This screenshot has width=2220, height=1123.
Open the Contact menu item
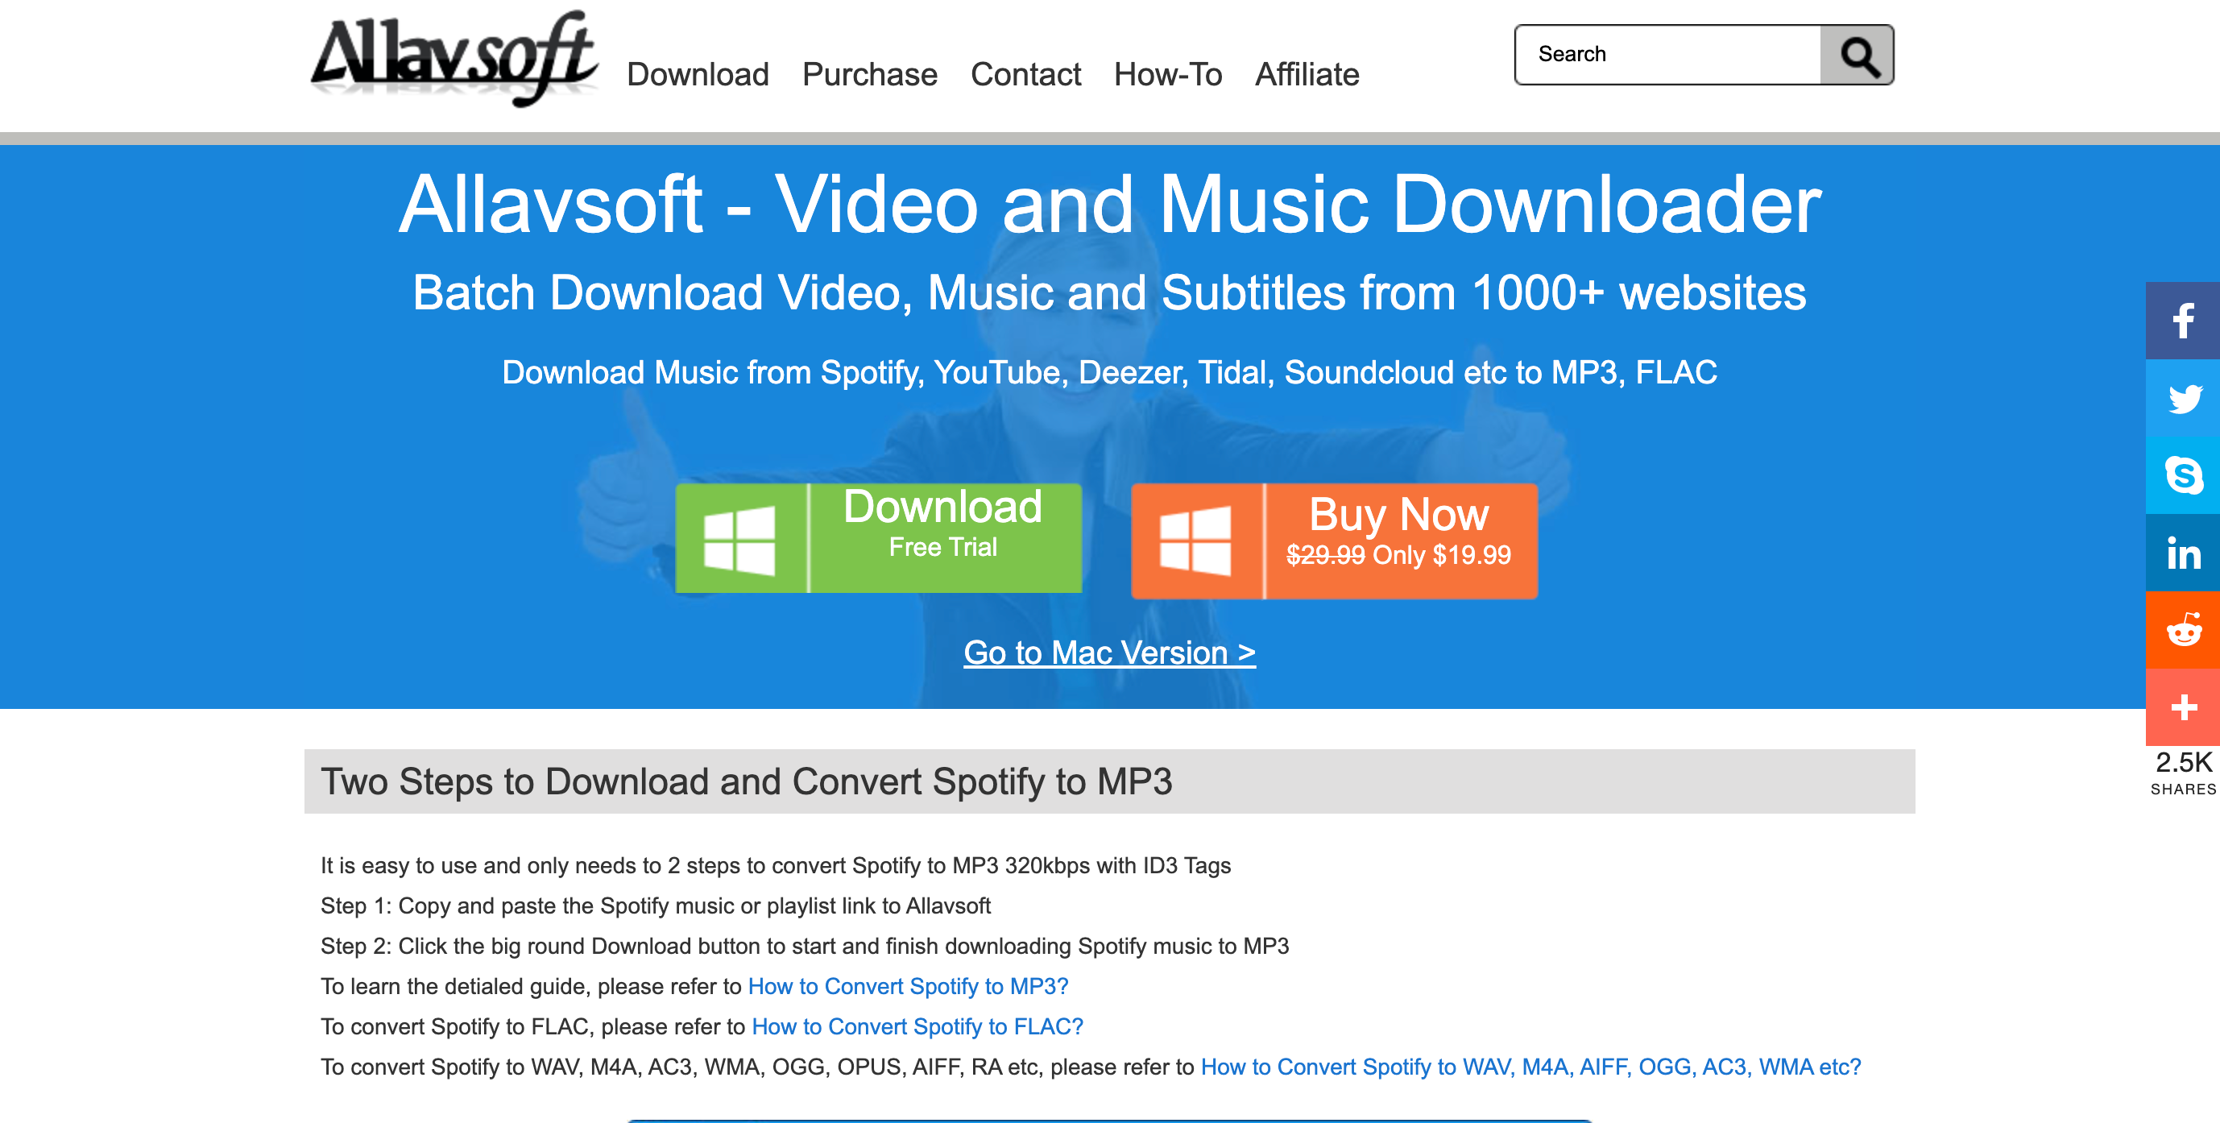1025,75
